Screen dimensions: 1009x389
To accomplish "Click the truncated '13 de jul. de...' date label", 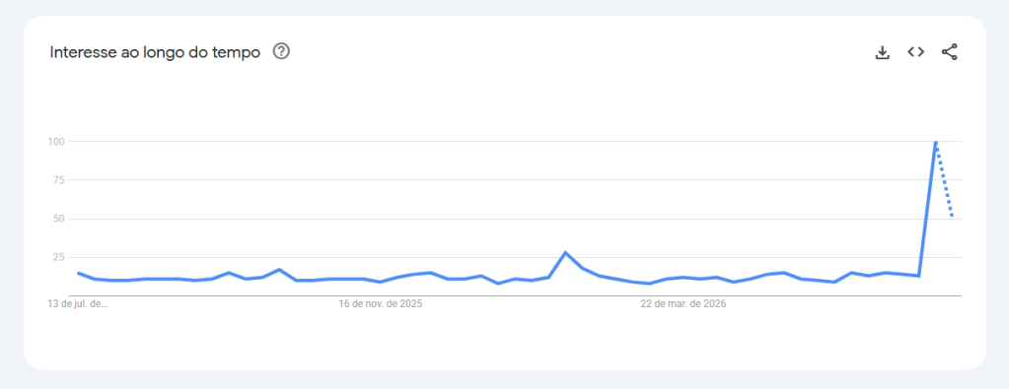I will click(78, 304).
